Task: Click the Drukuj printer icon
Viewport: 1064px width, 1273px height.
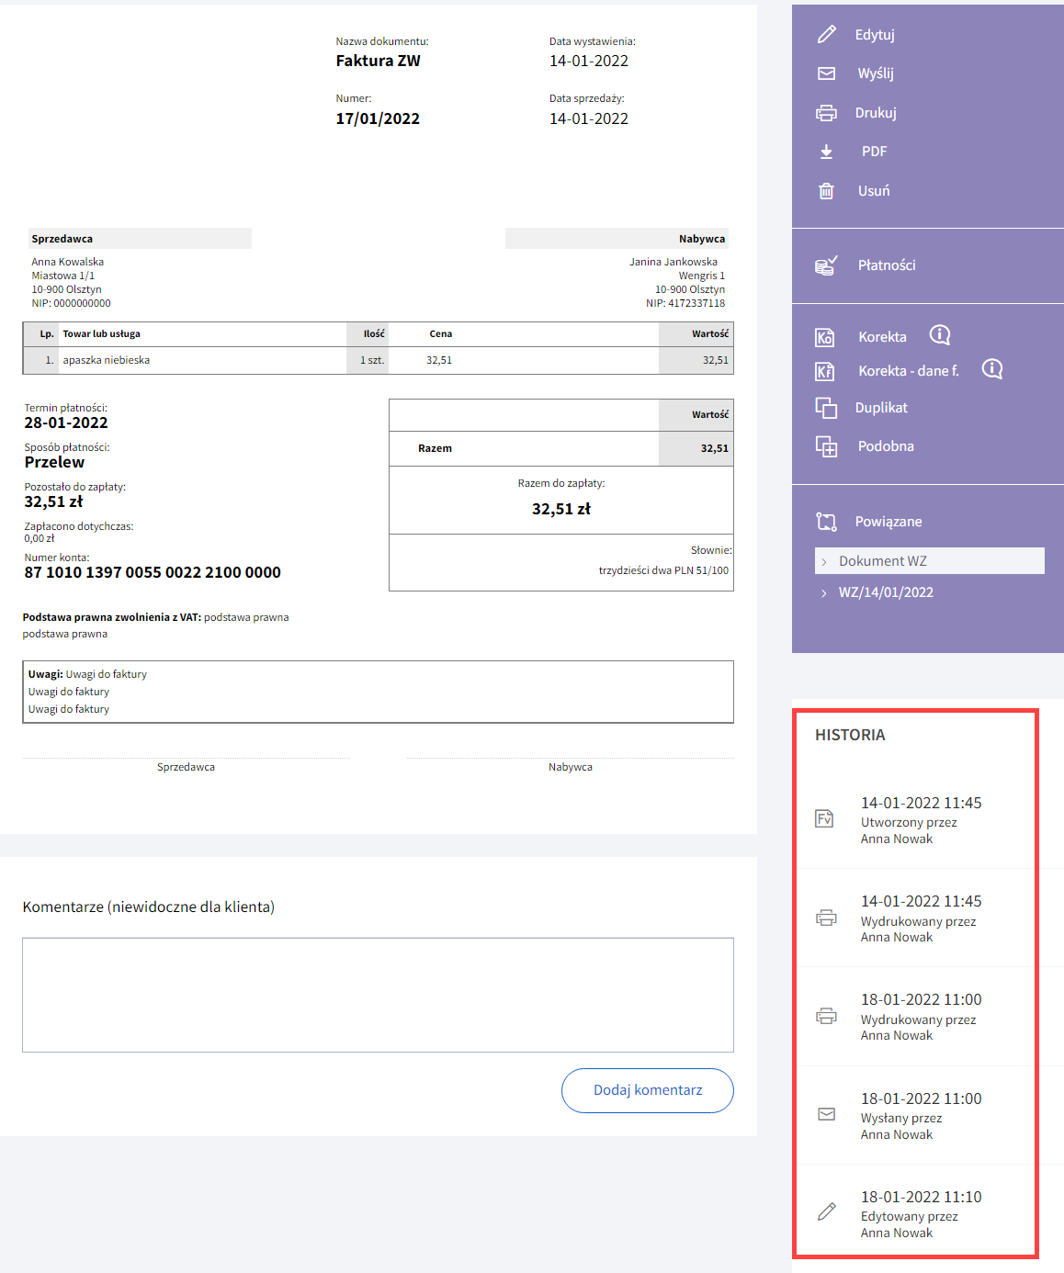Action: (827, 113)
